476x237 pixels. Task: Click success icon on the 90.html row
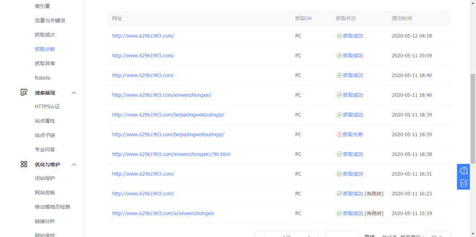pos(339,154)
